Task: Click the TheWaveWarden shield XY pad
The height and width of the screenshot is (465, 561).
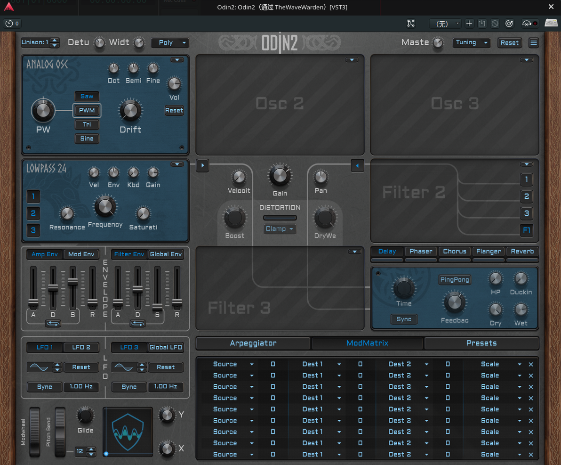Action: point(128,432)
